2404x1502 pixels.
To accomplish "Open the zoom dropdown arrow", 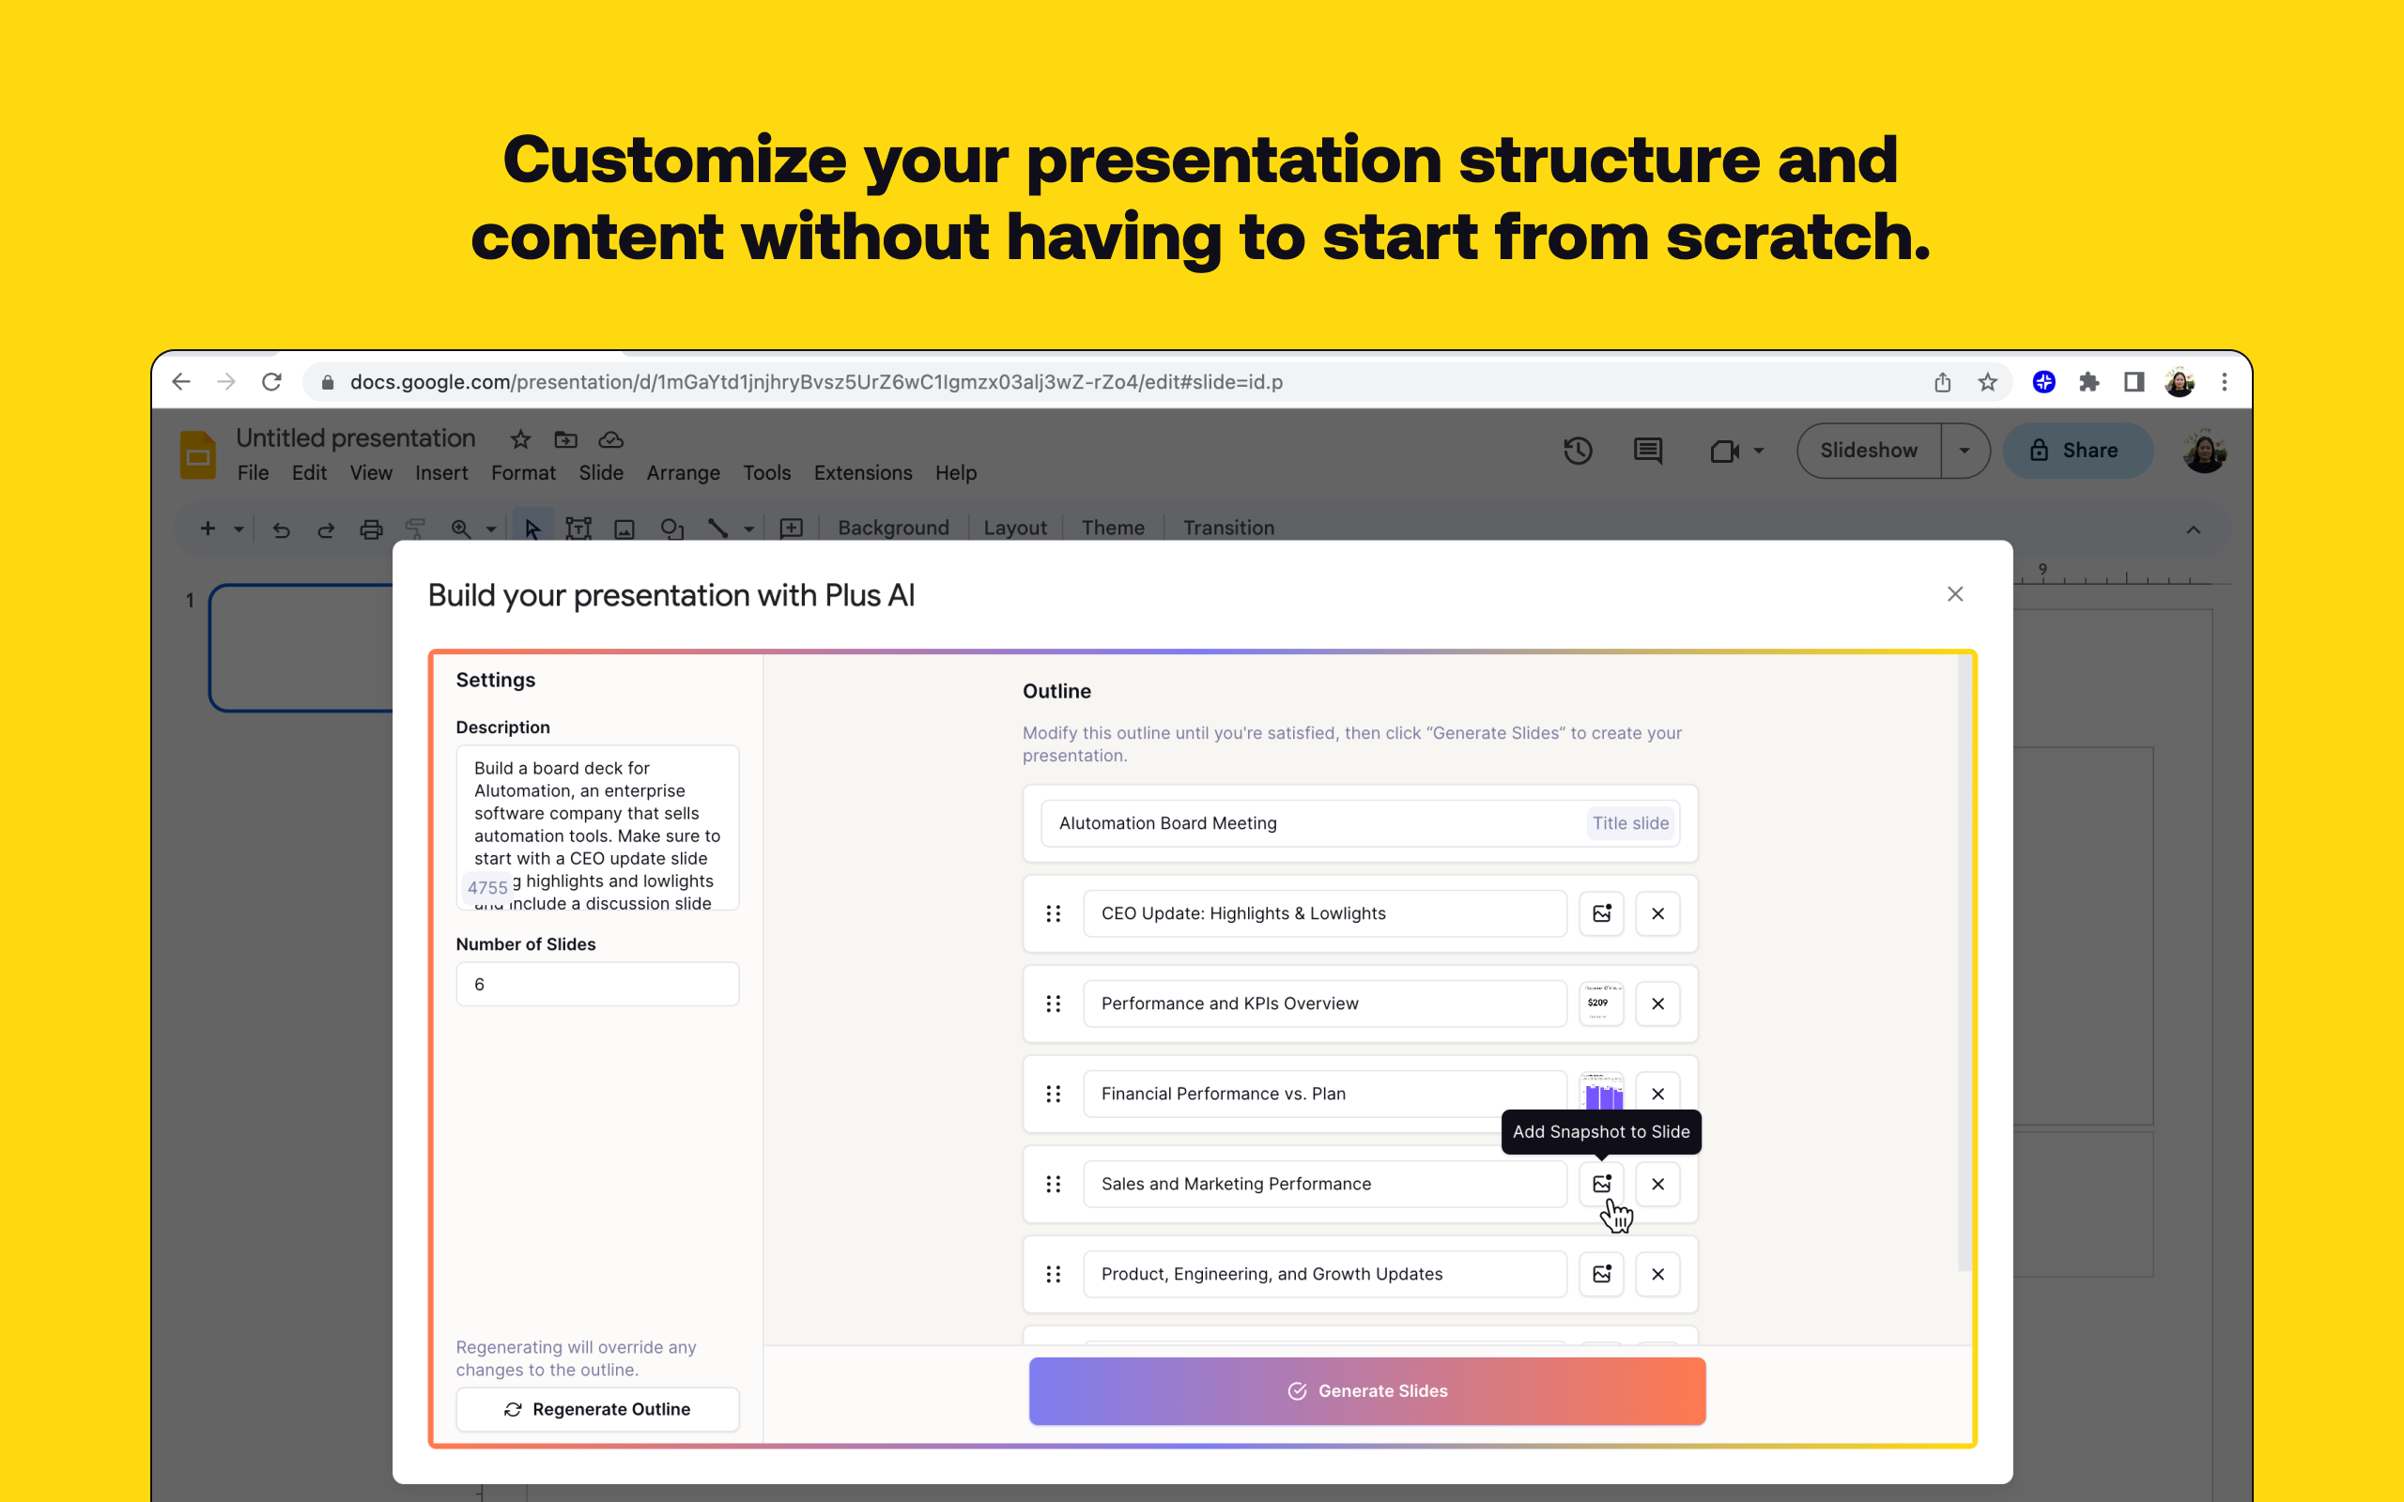I will 491,529.
